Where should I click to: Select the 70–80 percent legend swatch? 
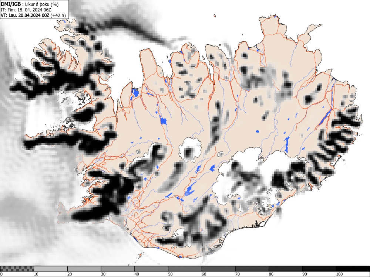tap(252, 269)
